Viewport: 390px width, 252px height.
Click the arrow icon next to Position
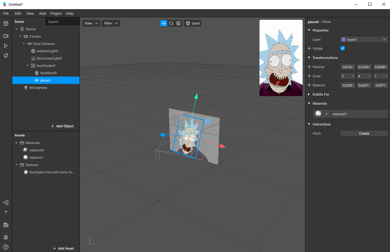(x=309, y=67)
